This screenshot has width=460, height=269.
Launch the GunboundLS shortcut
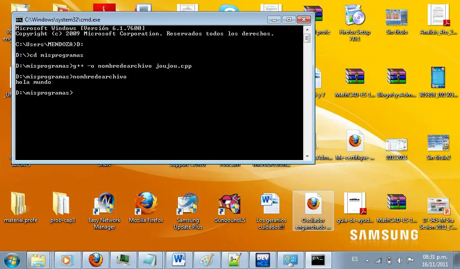click(x=230, y=207)
